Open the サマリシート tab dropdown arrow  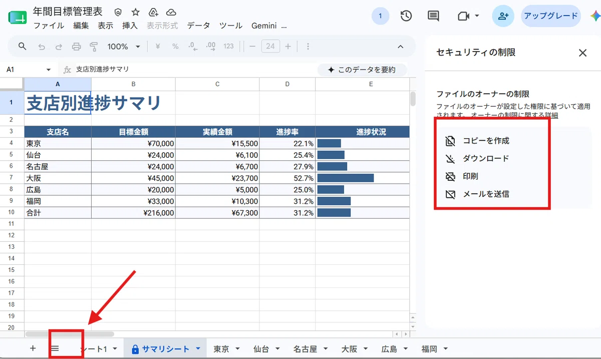pos(198,349)
